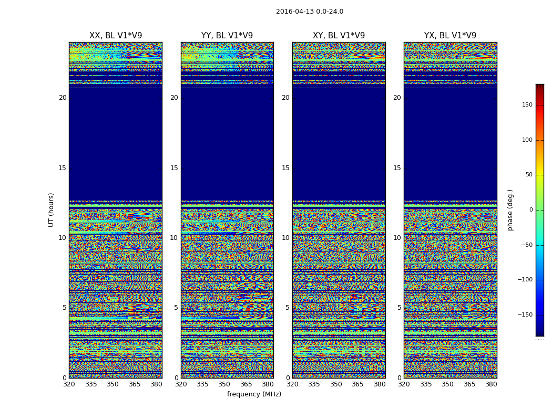The image size is (552, 420).
Task: Click the colorbar tick label 0
Action: [531, 210]
